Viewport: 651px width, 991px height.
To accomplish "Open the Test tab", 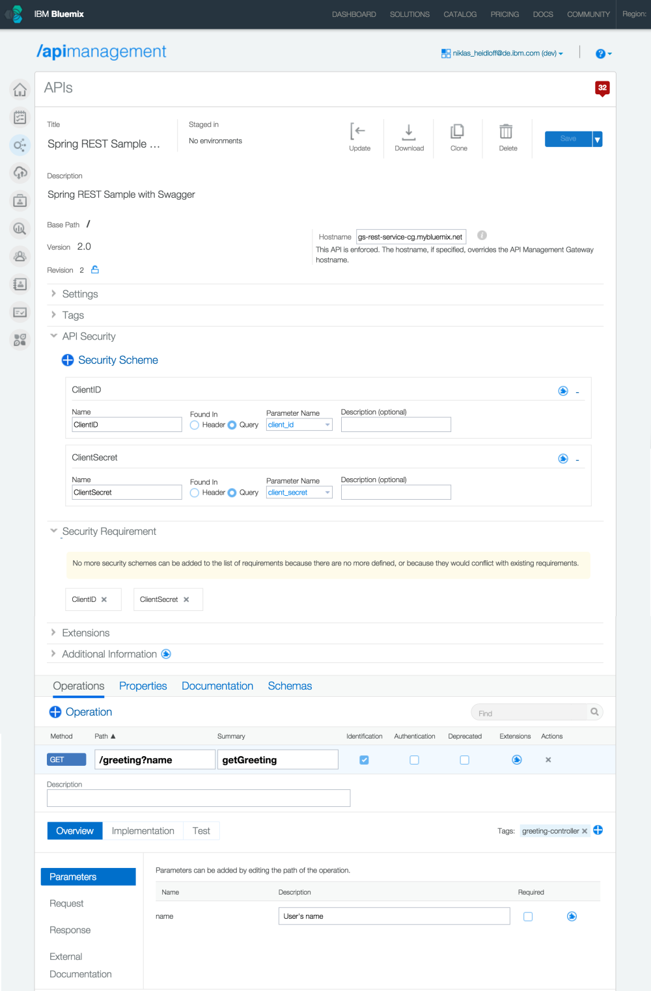I will tap(201, 831).
